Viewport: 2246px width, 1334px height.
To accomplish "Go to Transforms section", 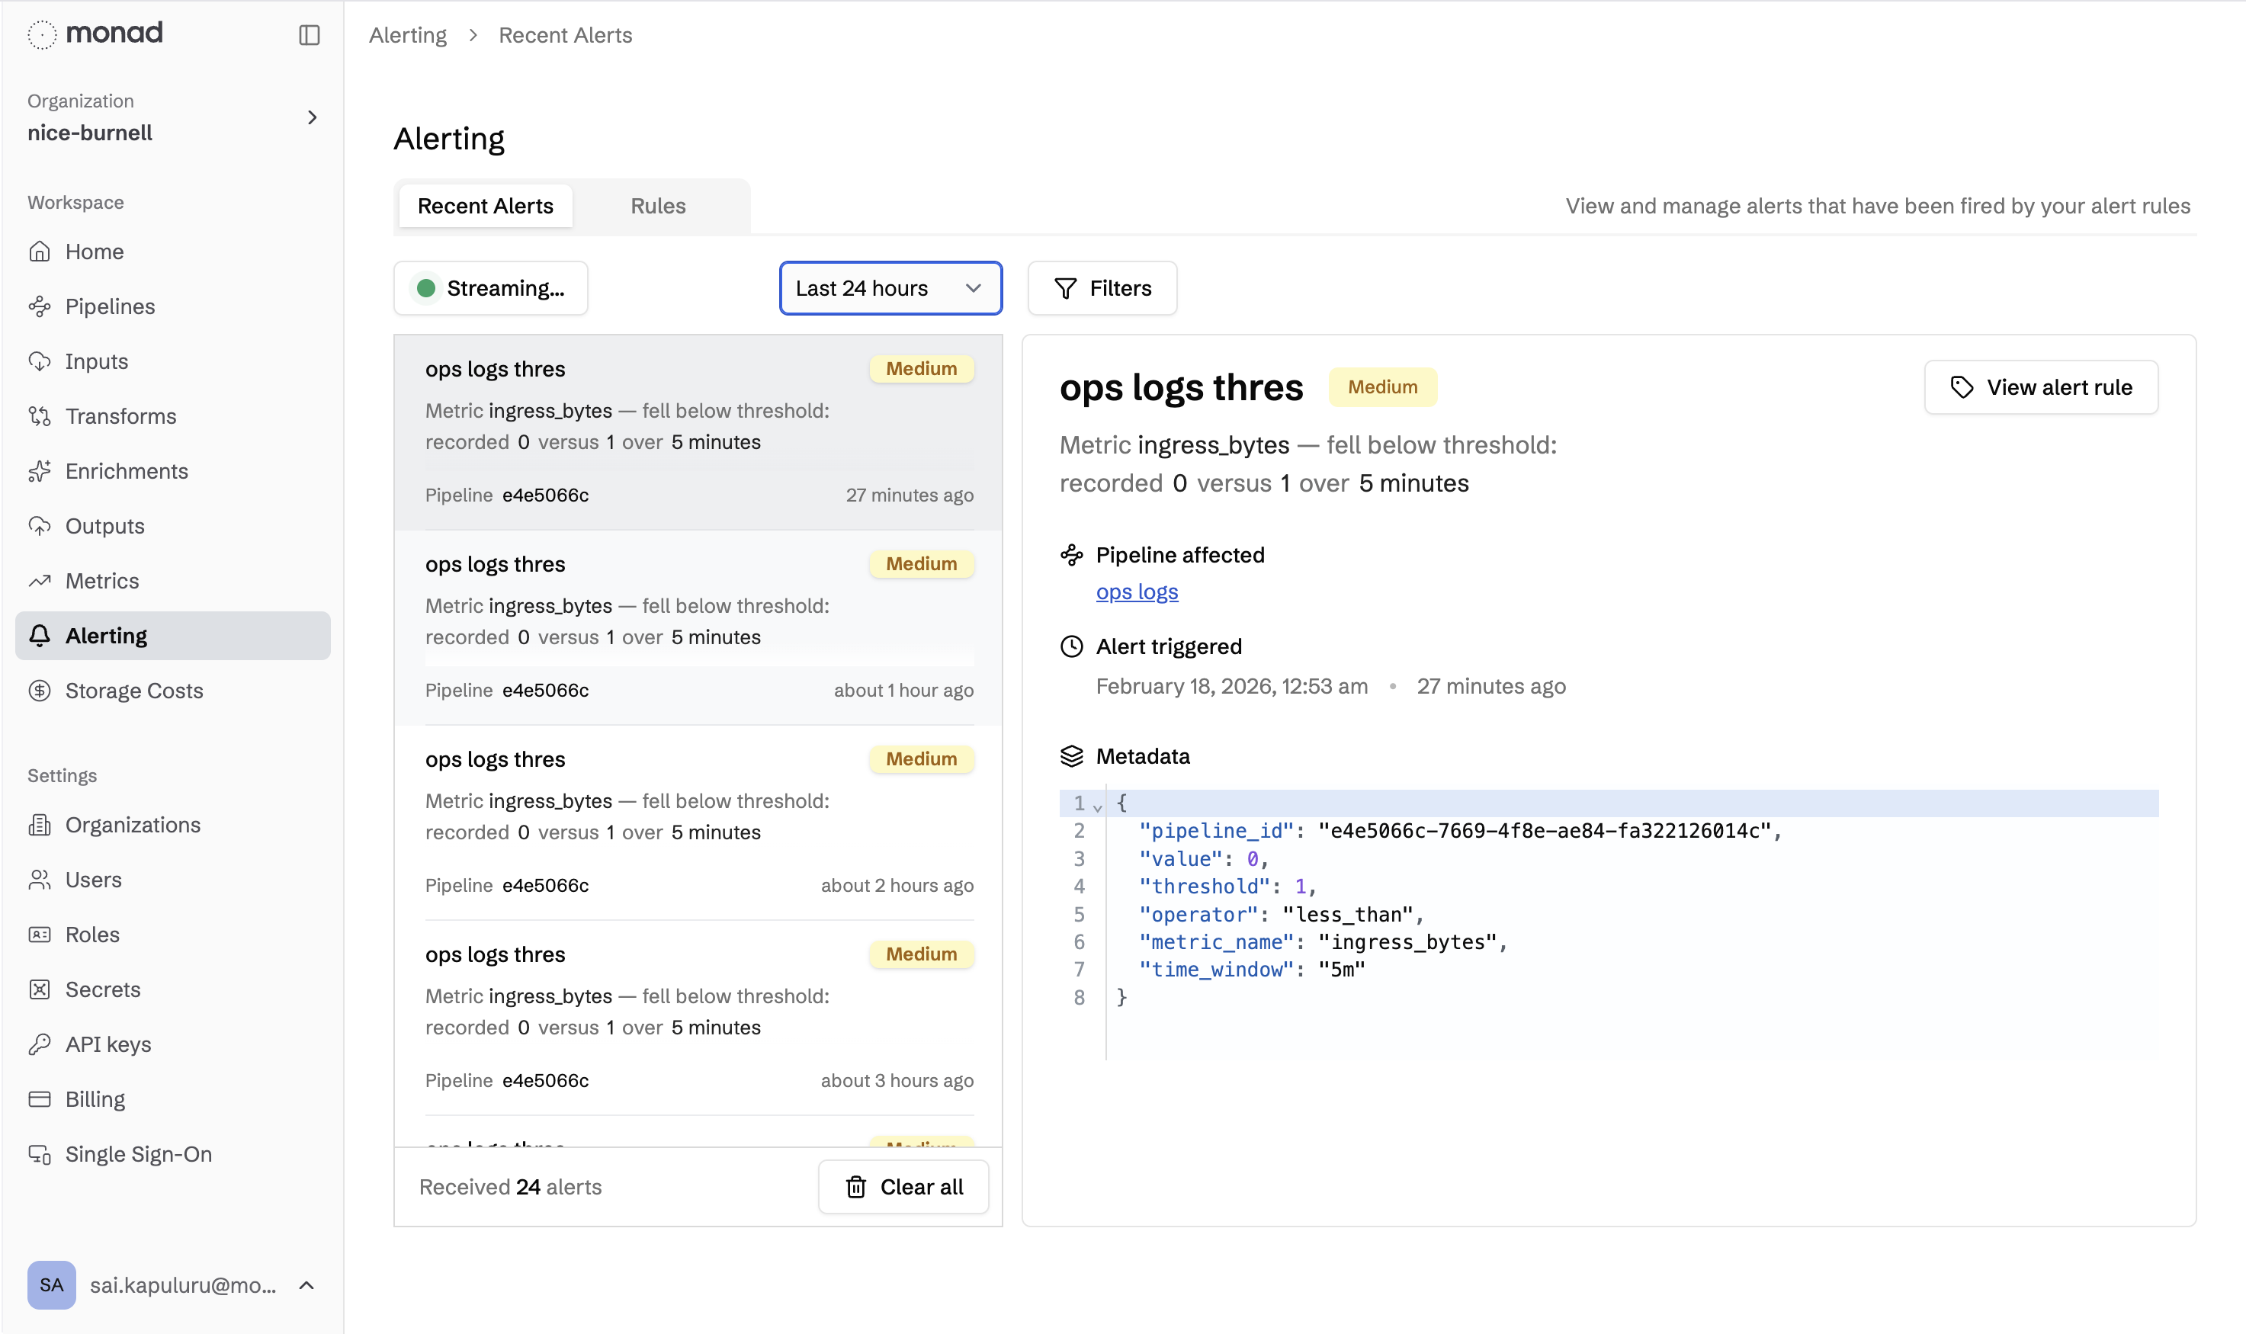I will pos(120,416).
